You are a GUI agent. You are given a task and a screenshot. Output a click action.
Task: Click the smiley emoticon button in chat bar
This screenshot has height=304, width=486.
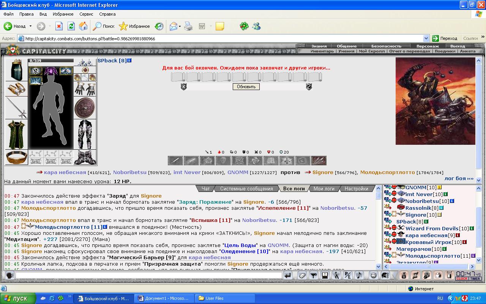click(374, 275)
